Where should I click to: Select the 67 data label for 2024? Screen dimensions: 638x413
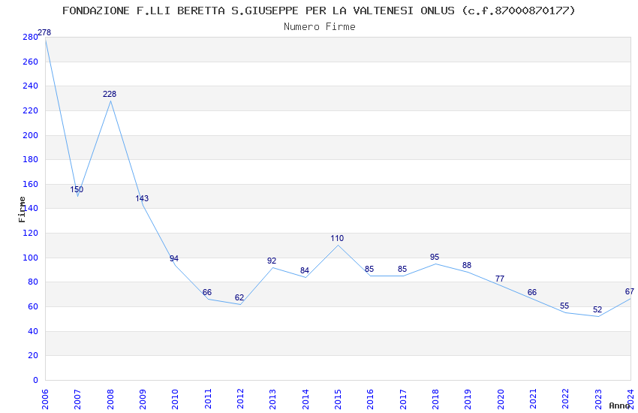point(630,291)
